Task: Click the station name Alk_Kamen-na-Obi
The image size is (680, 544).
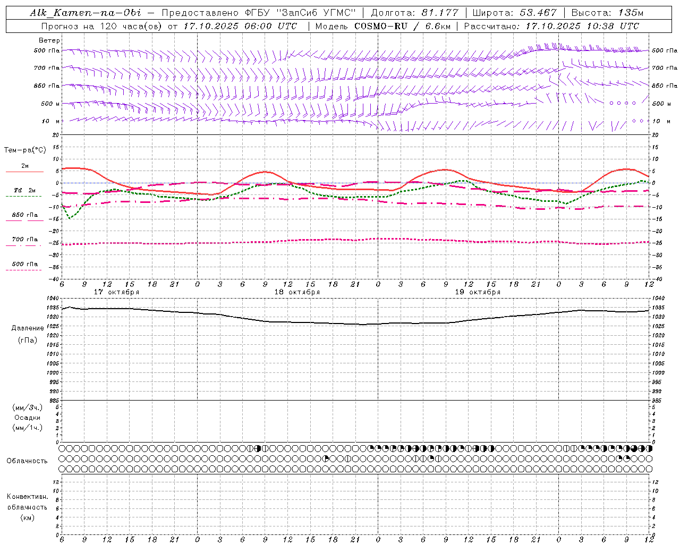Action: [85, 13]
